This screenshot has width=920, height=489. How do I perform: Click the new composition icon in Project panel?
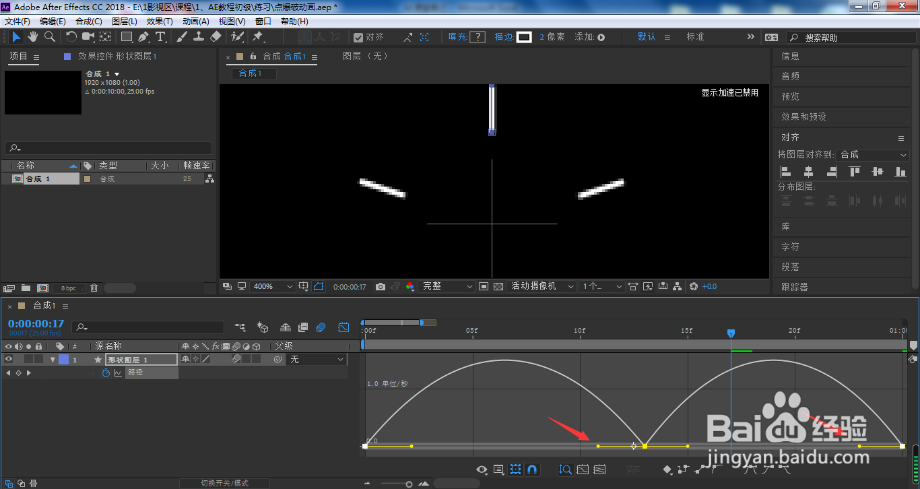(42, 288)
